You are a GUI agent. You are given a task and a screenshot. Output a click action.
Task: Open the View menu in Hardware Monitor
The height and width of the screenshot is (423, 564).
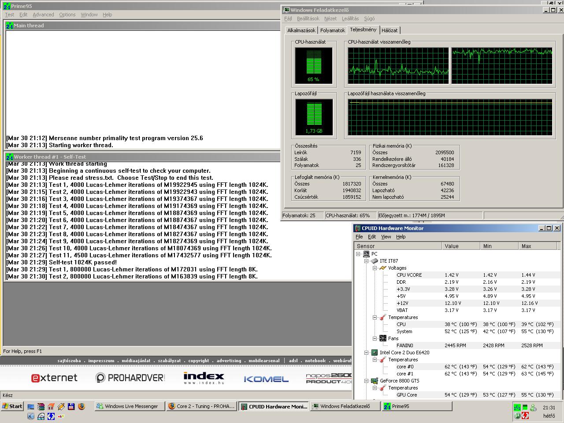pyautogui.click(x=386, y=237)
